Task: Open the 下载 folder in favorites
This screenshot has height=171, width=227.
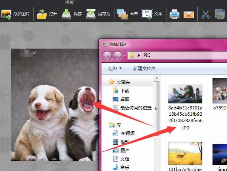Action: [121, 91]
